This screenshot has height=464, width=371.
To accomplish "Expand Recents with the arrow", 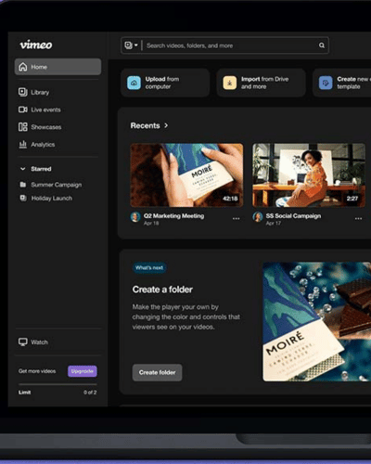I will coord(166,125).
